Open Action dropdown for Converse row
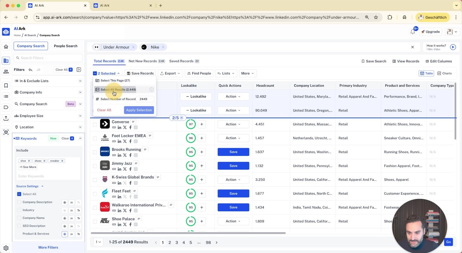 click(233, 124)
